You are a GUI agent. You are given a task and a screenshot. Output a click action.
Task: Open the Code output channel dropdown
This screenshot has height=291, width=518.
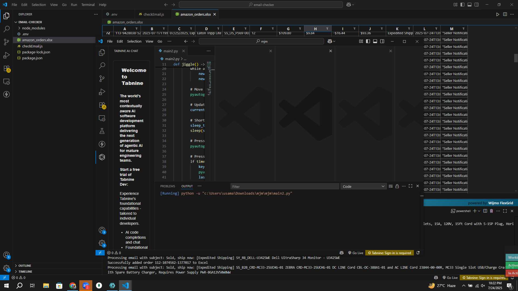point(363,186)
